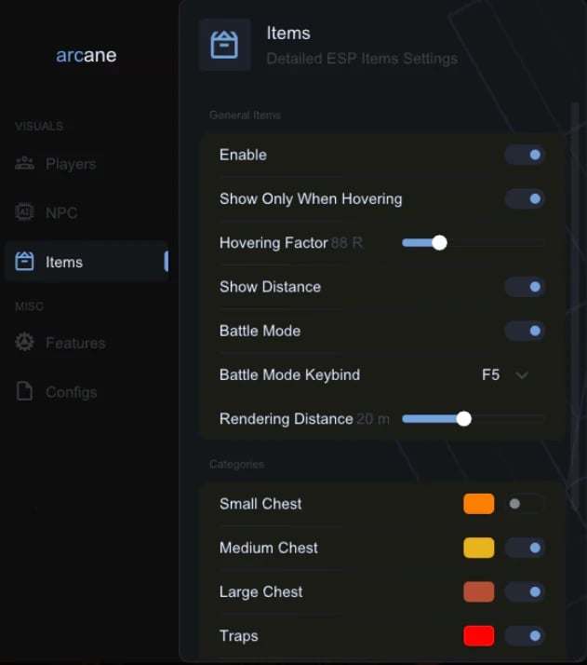The width and height of the screenshot is (587, 665).
Task: Click the large Items header box icon
Action: 225,45
